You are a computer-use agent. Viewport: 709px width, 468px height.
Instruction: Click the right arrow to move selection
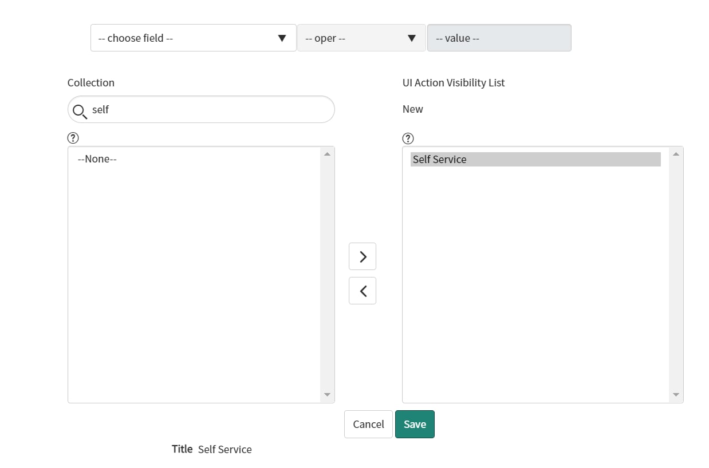[x=362, y=256]
